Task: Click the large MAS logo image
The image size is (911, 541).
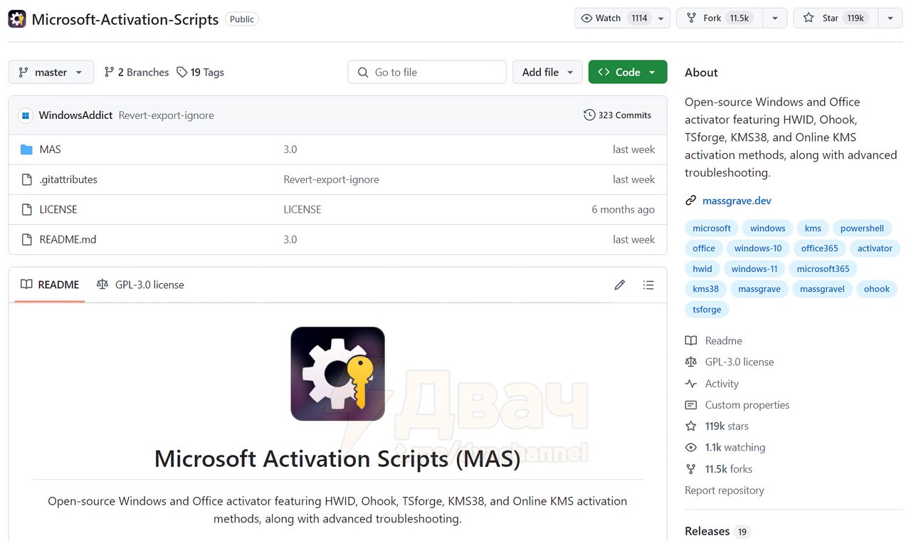Action: tap(337, 374)
